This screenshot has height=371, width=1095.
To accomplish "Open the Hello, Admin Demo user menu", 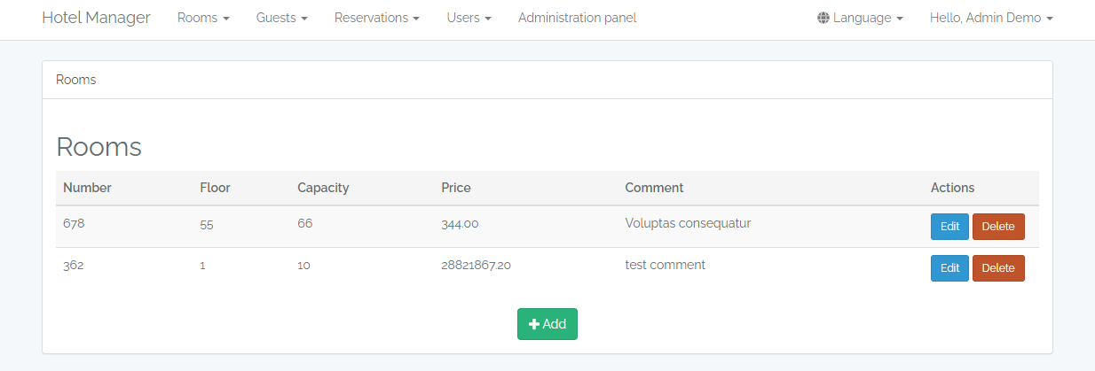I will (x=990, y=18).
